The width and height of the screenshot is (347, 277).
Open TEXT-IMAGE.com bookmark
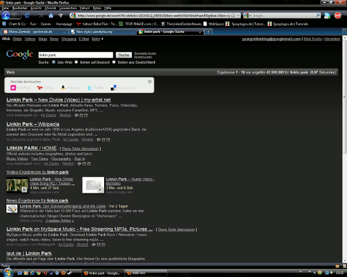[x=139, y=24]
